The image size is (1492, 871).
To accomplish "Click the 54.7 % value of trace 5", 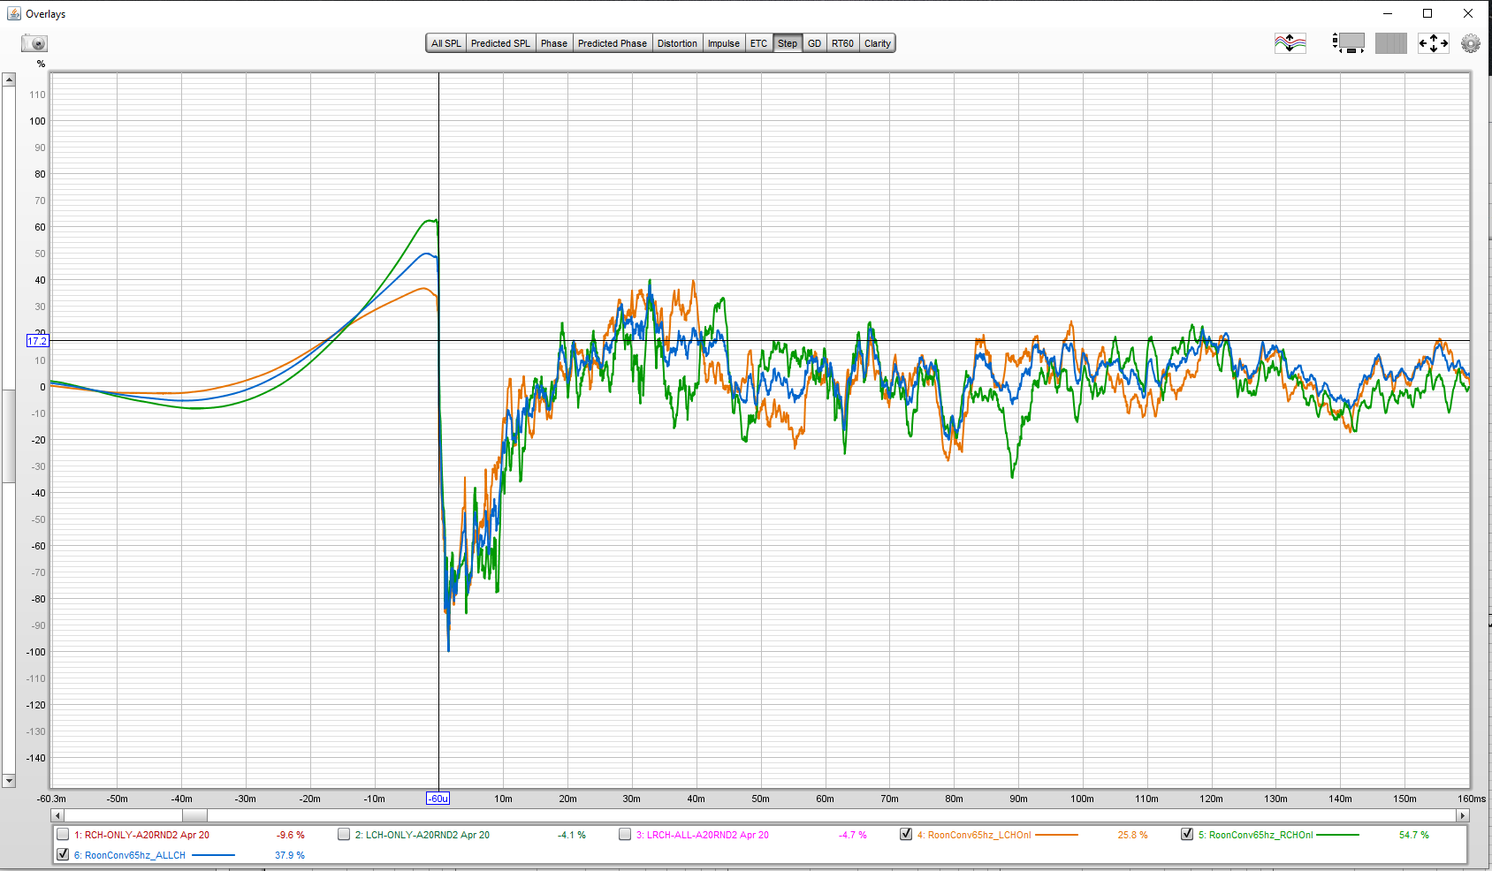I will 1413,835.
